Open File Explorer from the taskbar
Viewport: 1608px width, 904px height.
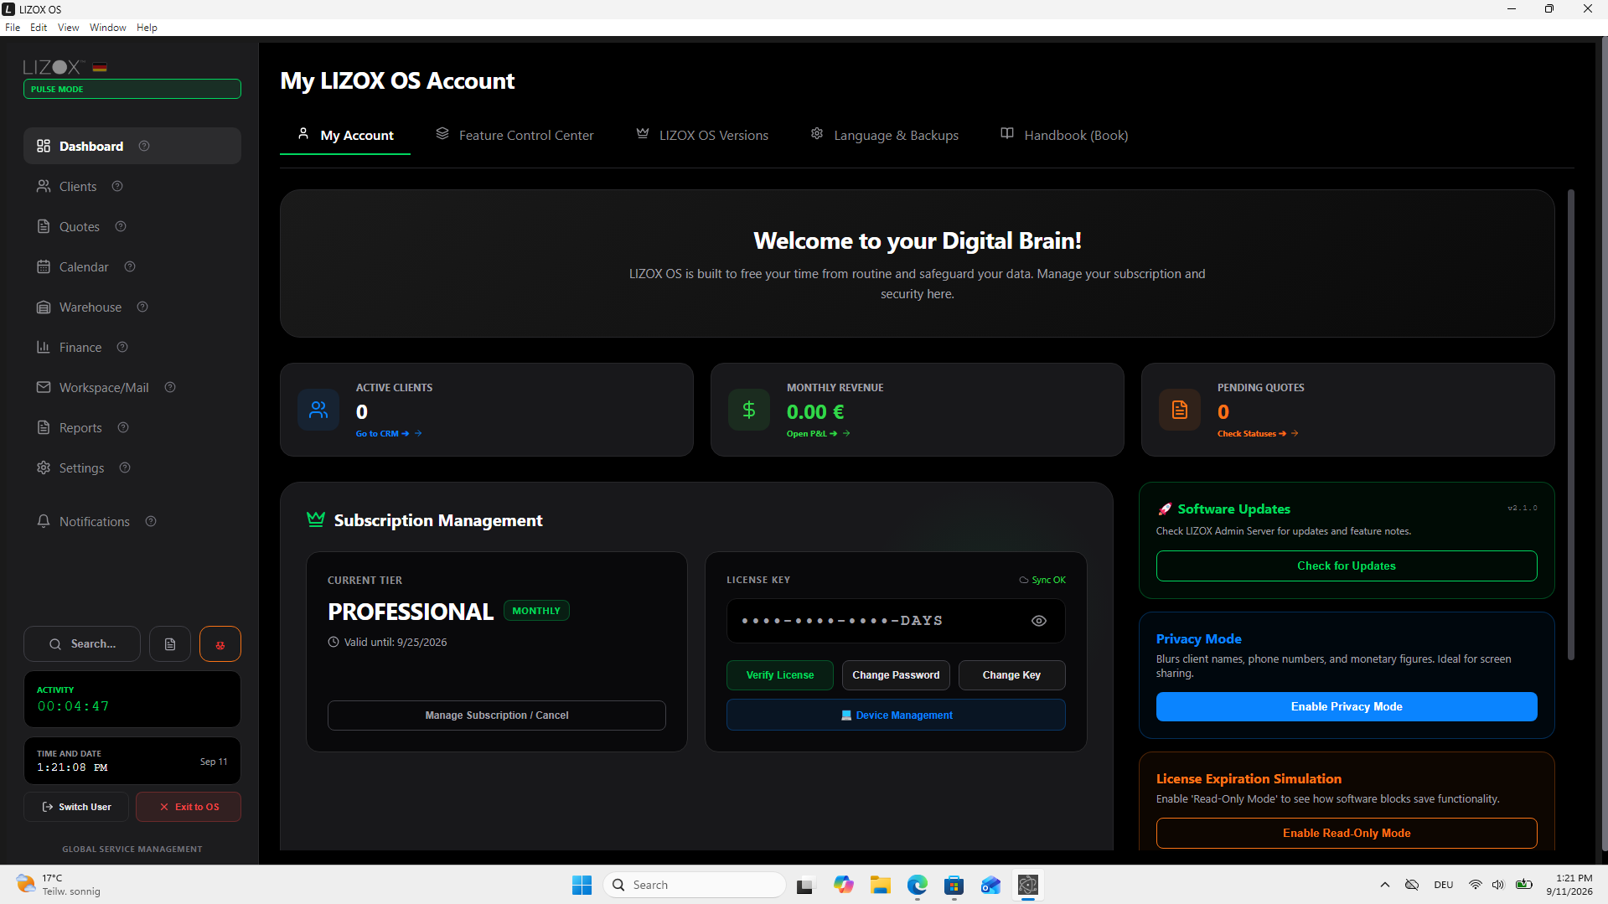[x=881, y=885]
